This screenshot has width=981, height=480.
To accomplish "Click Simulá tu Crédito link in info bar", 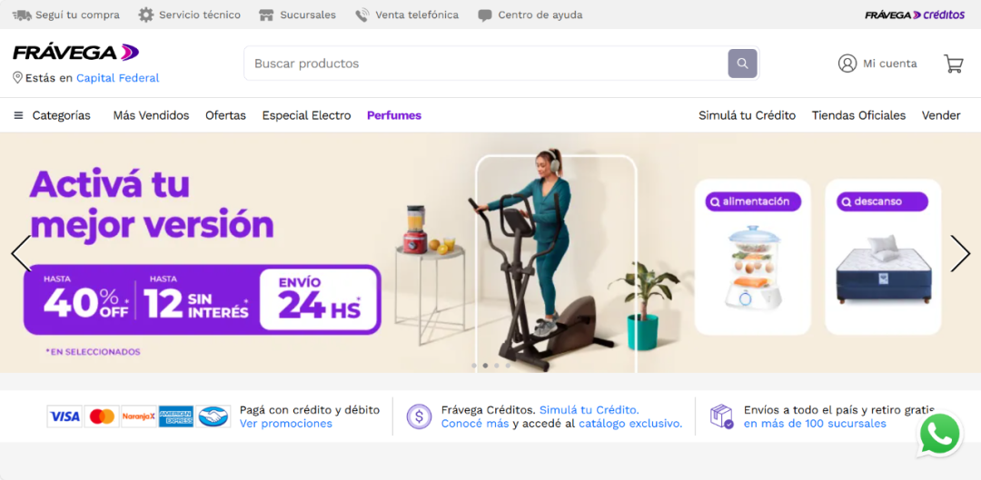I will tap(590, 410).
